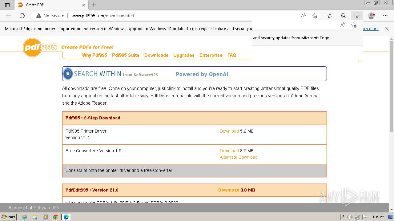Show hidden tray icons arrow
The image size is (394, 221).
pos(343,217)
